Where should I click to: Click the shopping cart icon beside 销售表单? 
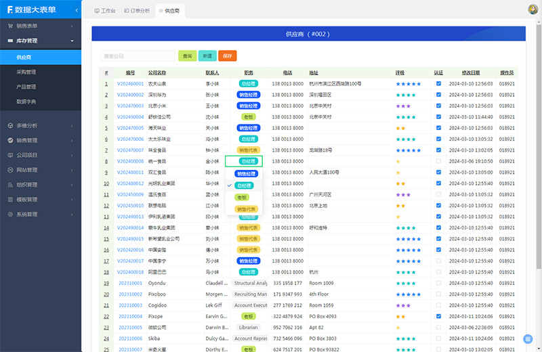[x=10, y=26]
